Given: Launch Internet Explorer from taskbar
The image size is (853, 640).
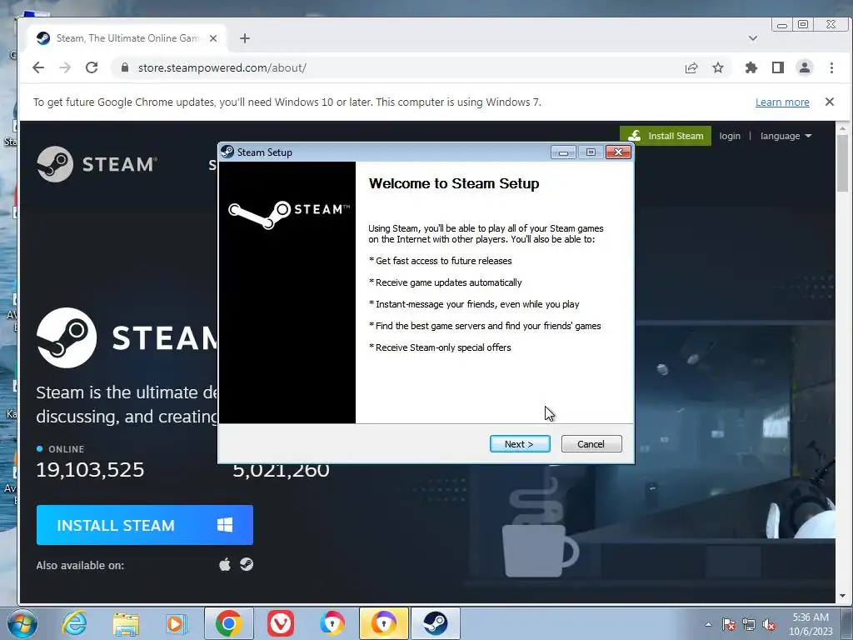Looking at the screenshot, I should (74, 623).
